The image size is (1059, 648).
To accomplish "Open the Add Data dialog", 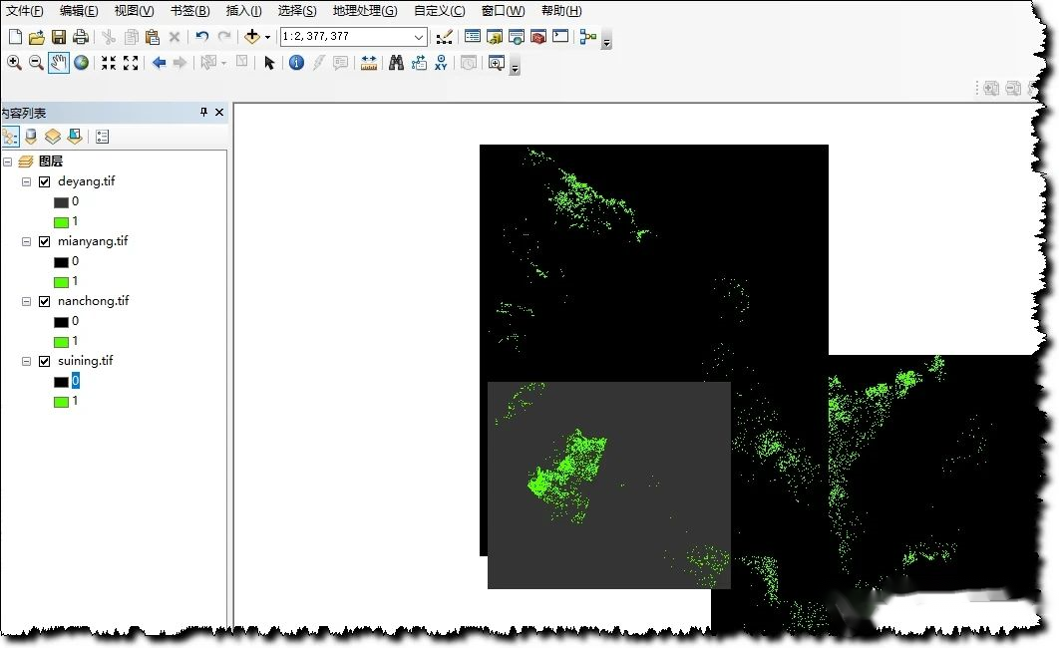I will click(x=252, y=36).
